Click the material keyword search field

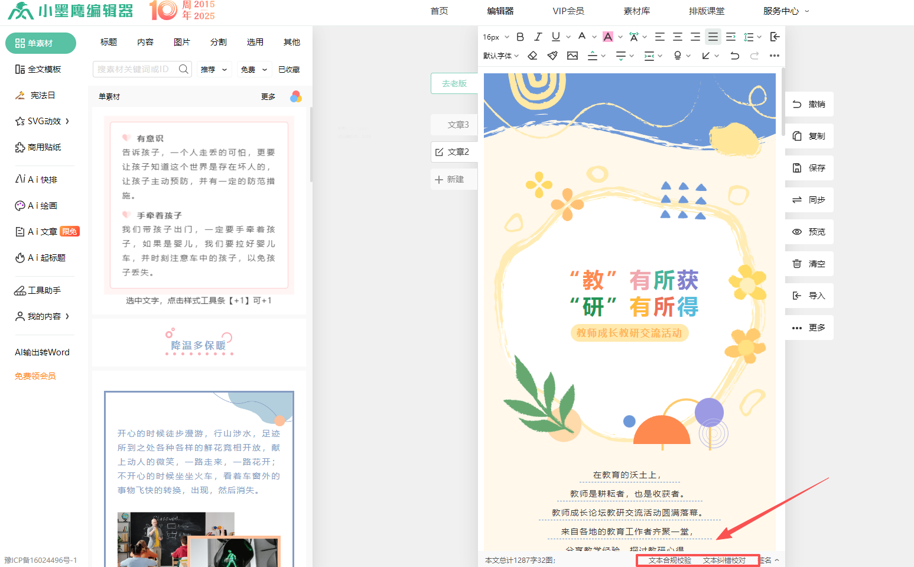tap(136, 69)
